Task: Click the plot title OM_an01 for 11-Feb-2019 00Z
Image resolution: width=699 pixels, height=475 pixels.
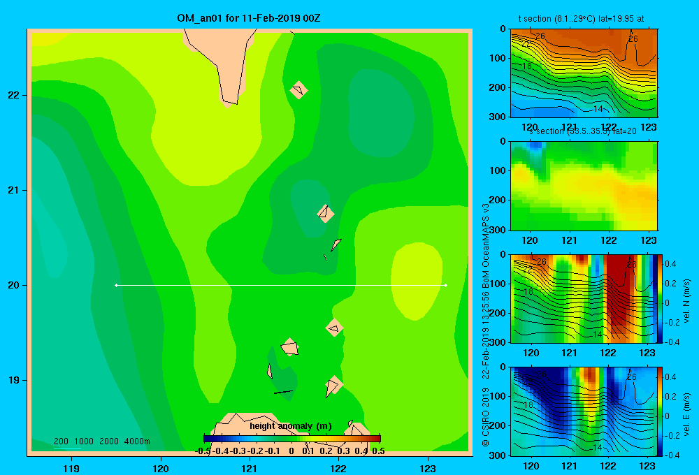Action: 249,18
